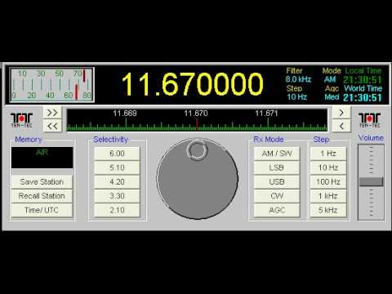392x294 pixels.
Task: Click the Time/UTC button
Action: click(x=42, y=210)
